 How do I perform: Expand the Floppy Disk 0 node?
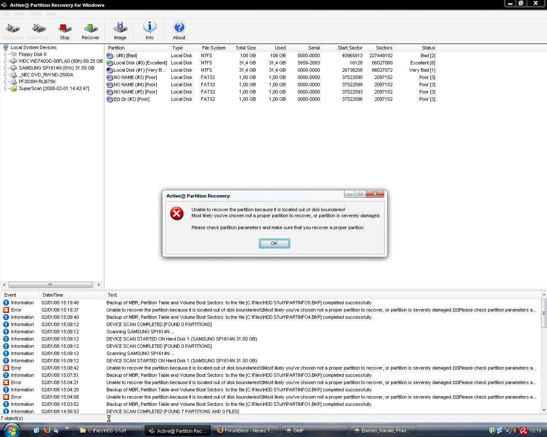click(x=6, y=54)
